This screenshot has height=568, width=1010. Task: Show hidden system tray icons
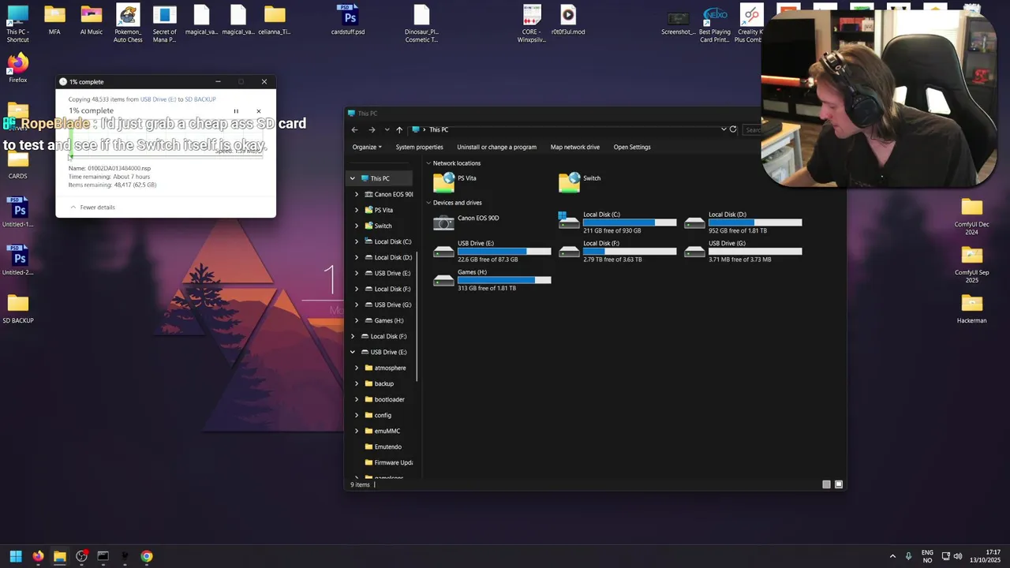(x=892, y=556)
